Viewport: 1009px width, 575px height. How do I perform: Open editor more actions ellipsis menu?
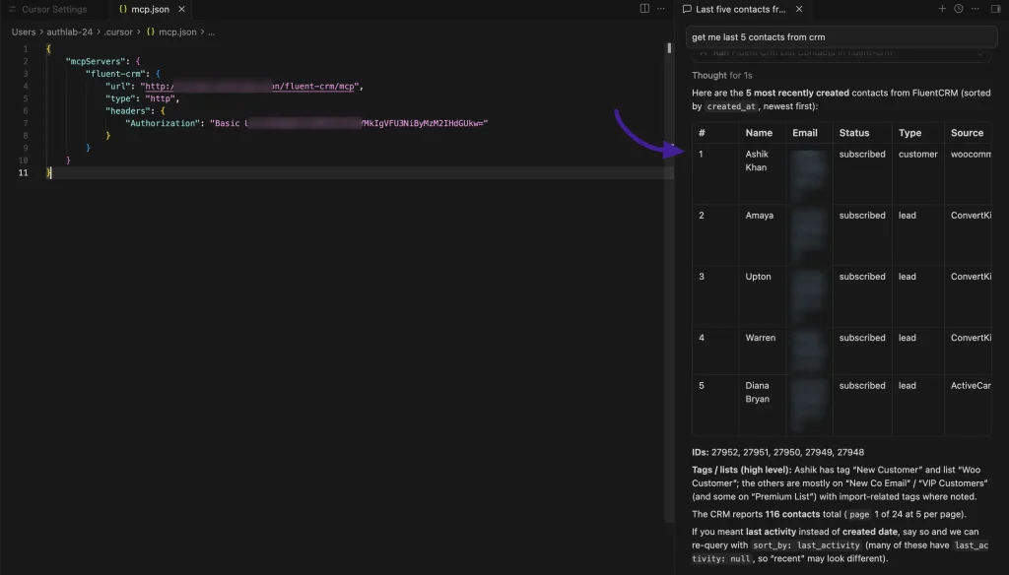click(x=661, y=8)
